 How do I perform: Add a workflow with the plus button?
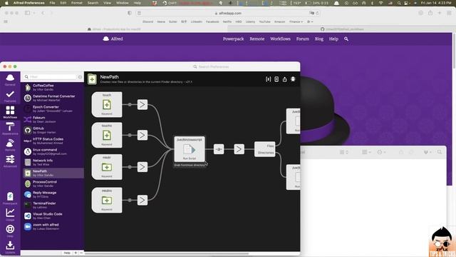(76, 253)
